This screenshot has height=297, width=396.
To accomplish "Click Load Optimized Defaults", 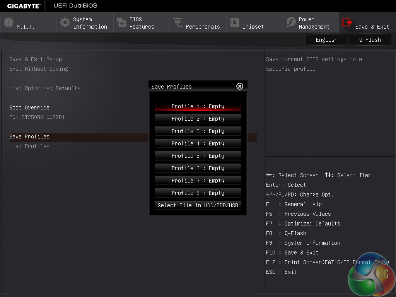I will point(45,88).
